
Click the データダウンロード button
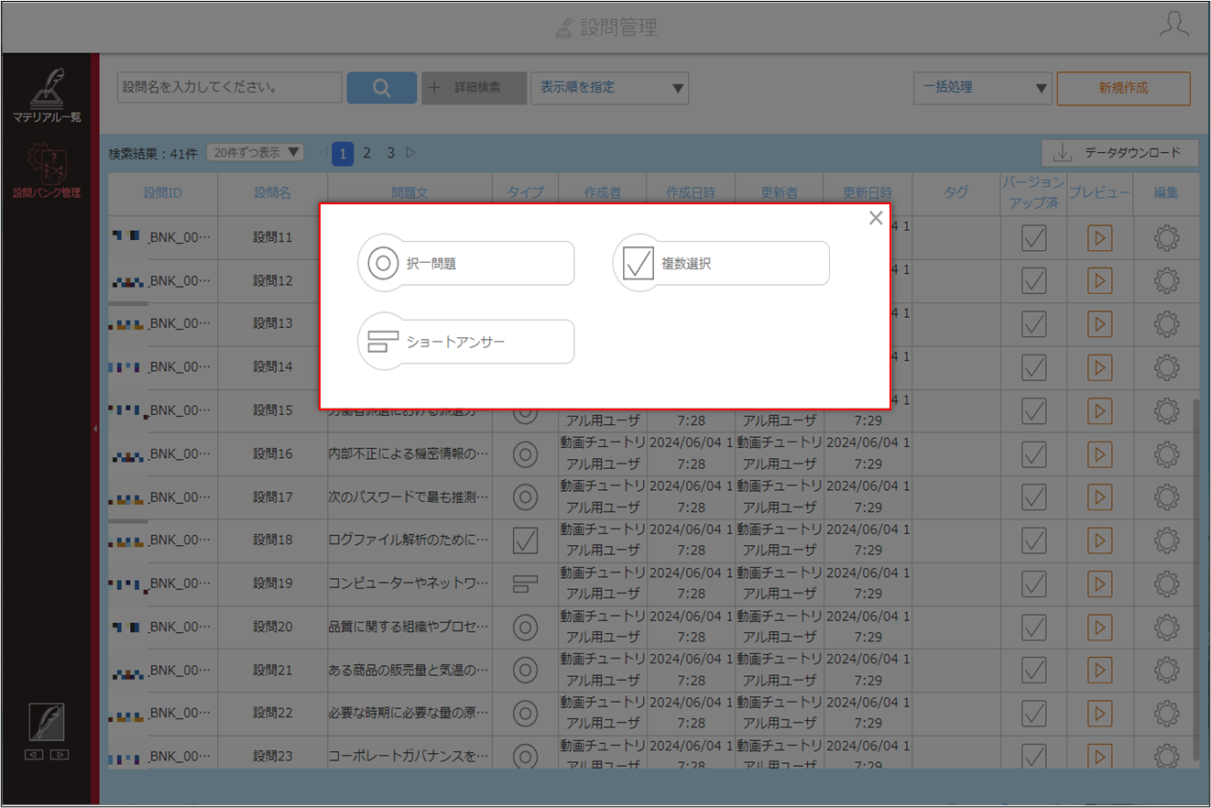click(x=1119, y=153)
